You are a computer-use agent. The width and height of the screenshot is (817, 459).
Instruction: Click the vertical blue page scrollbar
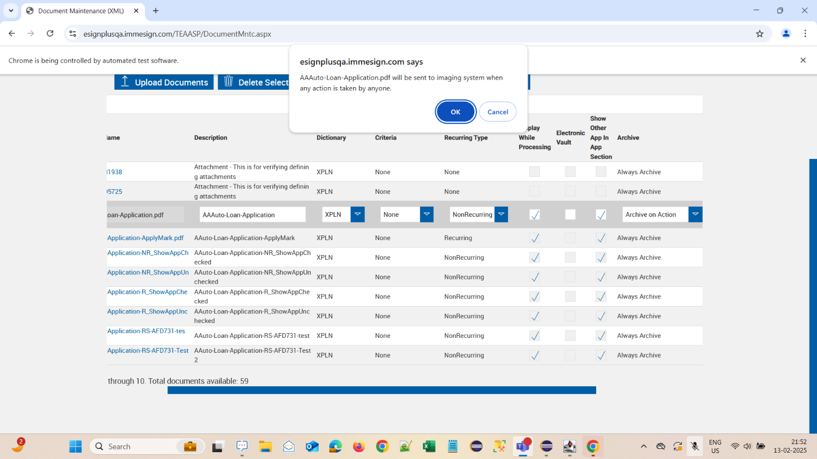(813, 295)
